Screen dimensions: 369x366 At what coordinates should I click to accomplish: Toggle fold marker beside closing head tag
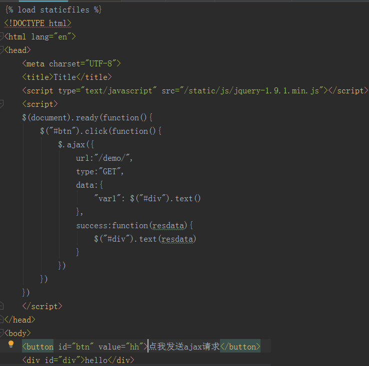(1, 320)
